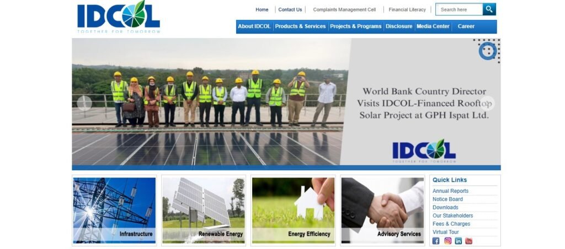This screenshot has height=249, width=565.
Task: Open Contact Us link
Action: pos(290,10)
